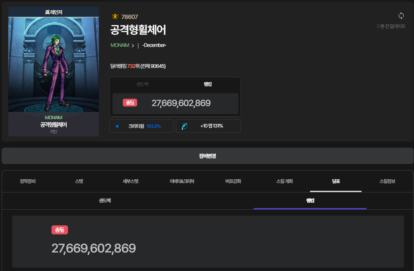Click the weapon icon beside +10 렙 131%
414x271 pixels.
point(184,126)
